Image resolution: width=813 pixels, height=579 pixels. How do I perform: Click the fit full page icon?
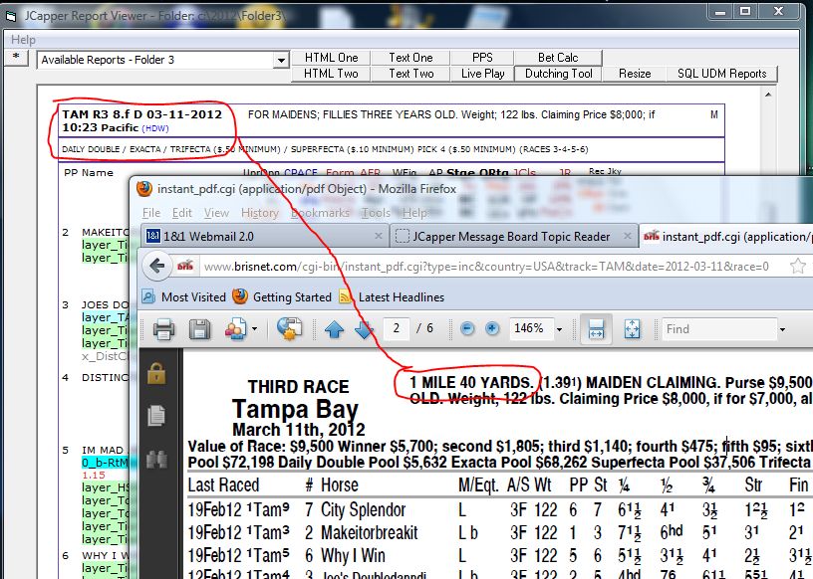point(632,329)
